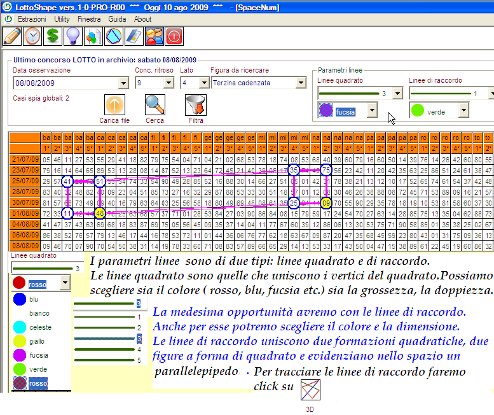Click the red power exit icon
Screen dimensions: 494x415
(174, 36)
